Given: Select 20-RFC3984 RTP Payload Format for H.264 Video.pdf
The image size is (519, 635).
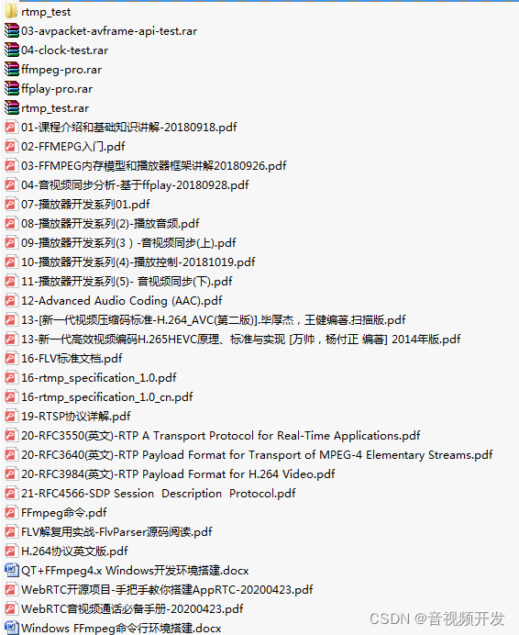Looking at the screenshot, I should (178, 474).
